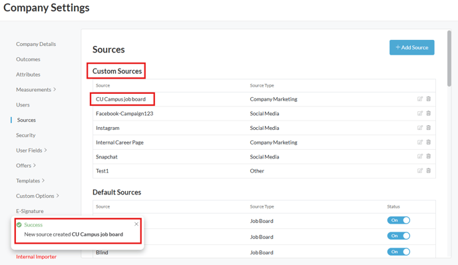
Task: Delete the CU Campus job board source
Action: (x=429, y=99)
